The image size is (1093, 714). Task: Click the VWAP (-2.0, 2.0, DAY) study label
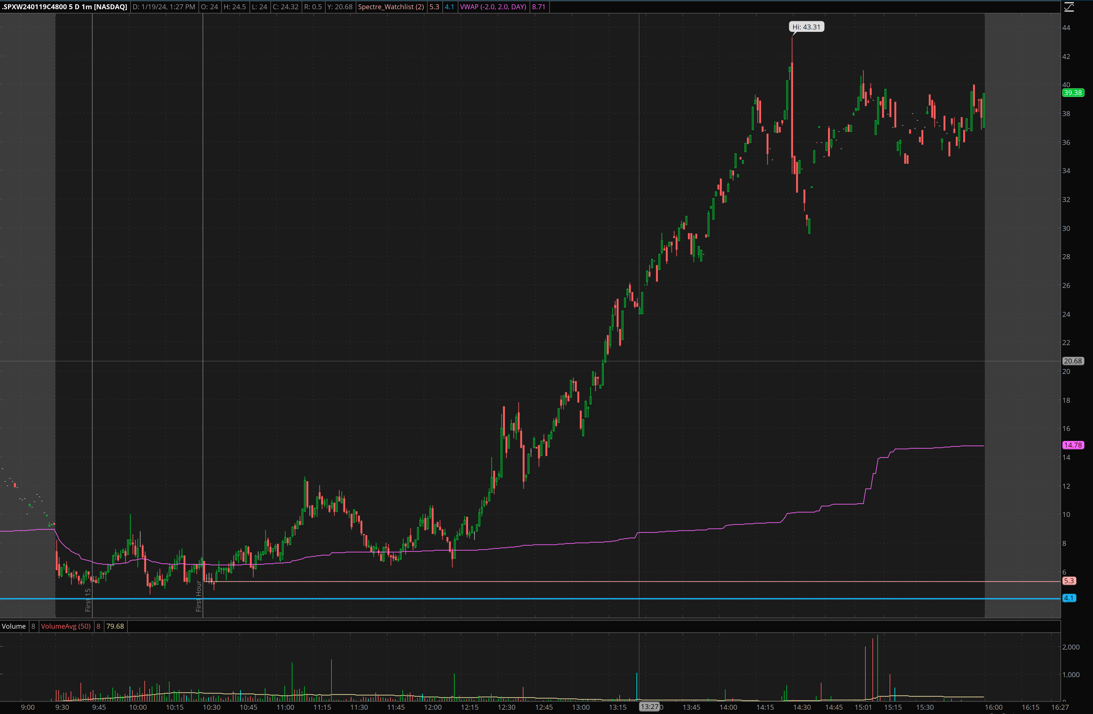click(493, 7)
